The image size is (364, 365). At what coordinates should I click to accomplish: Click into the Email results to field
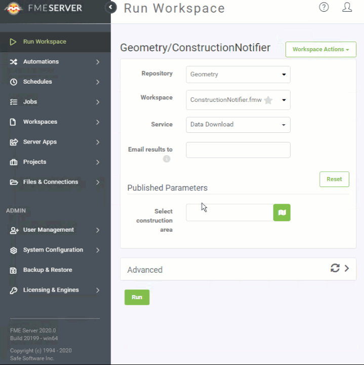coord(238,150)
